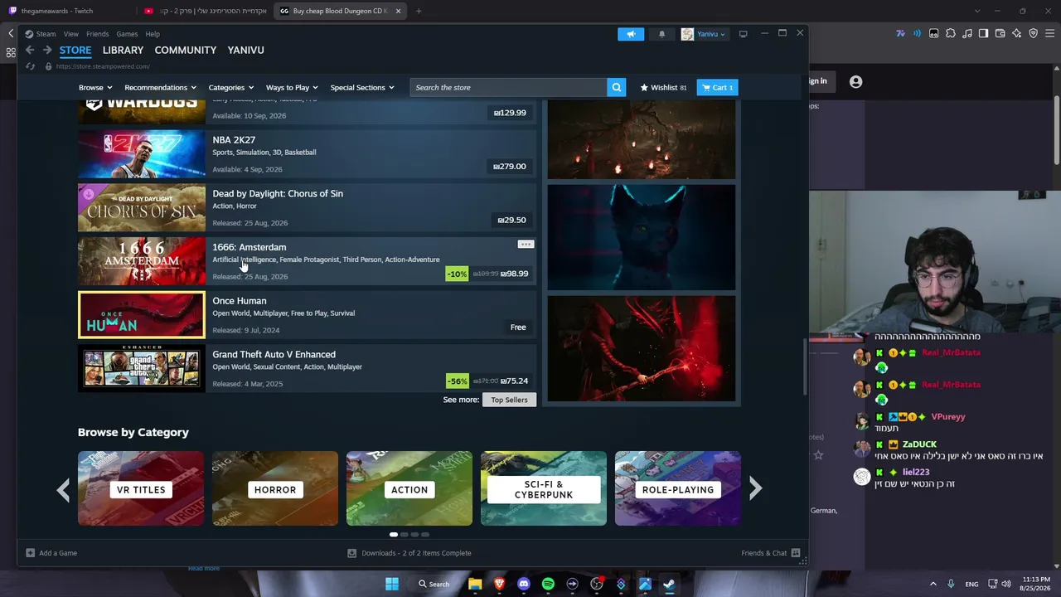1061x597 pixels.
Task: Open the Cart button
Action: [x=717, y=87]
